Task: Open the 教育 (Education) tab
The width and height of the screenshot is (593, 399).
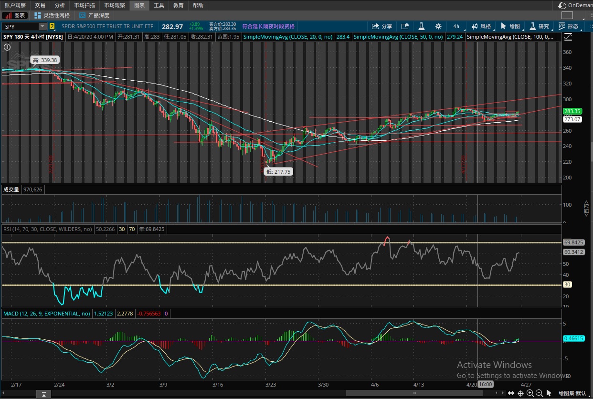Action: (179, 5)
